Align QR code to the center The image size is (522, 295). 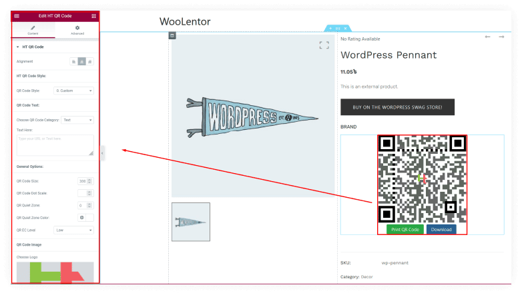(82, 61)
